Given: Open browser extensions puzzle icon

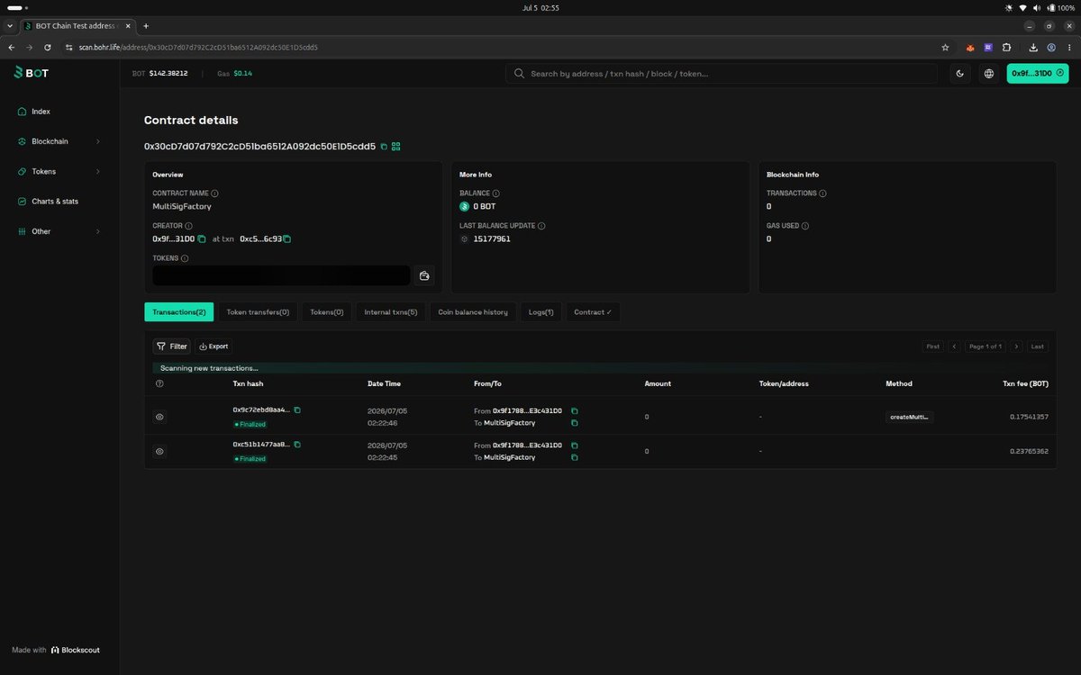Looking at the screenshot, I should 1006,48.
